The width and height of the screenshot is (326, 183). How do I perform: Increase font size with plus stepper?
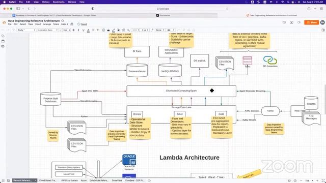point(69,30)
